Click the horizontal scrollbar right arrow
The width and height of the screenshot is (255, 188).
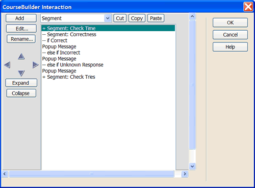(x=185, y=174)
